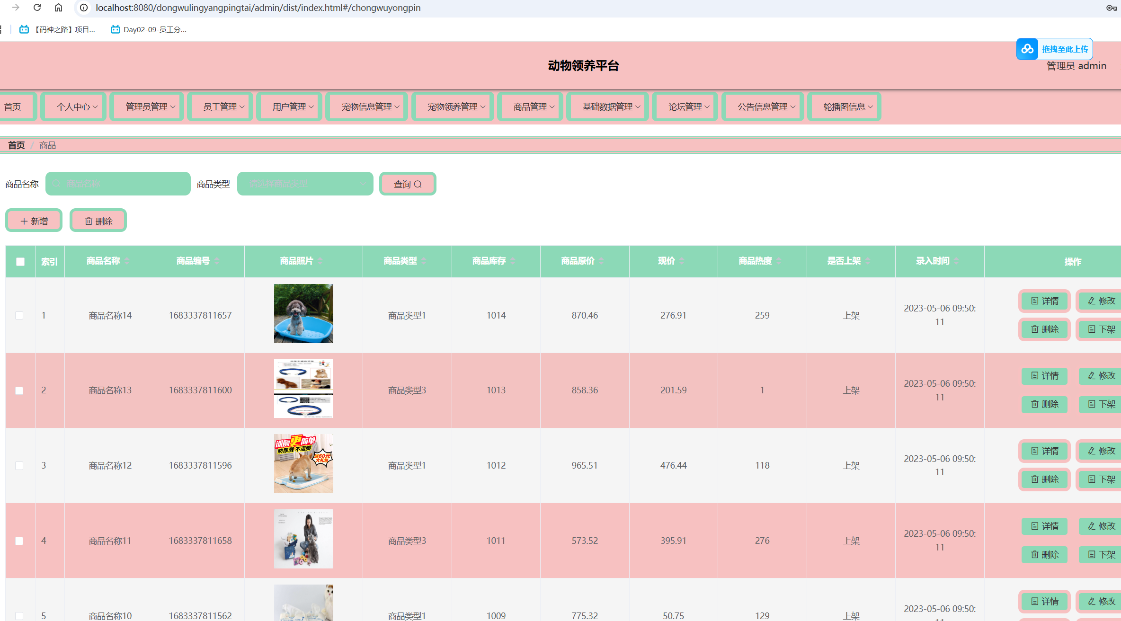The width and height of the screenshot is (1121, 621).
Task: Edit the 商品名称11 row
Action: click(1100, 526)
